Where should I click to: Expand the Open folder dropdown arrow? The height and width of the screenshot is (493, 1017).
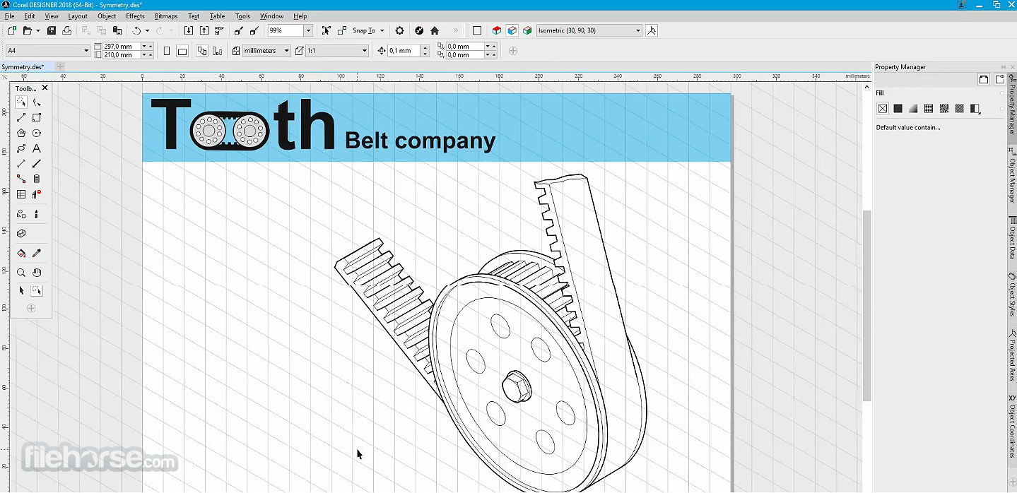[38, 30]
